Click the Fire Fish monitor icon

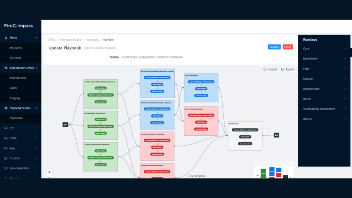coord(6,158)
